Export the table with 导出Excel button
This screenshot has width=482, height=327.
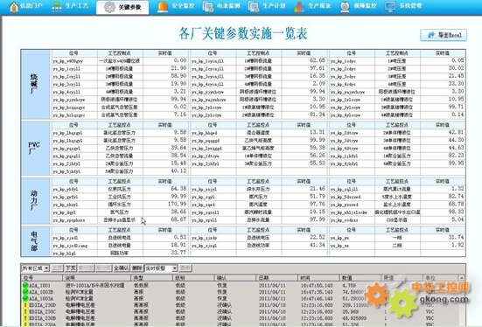(x=444, y=35)
